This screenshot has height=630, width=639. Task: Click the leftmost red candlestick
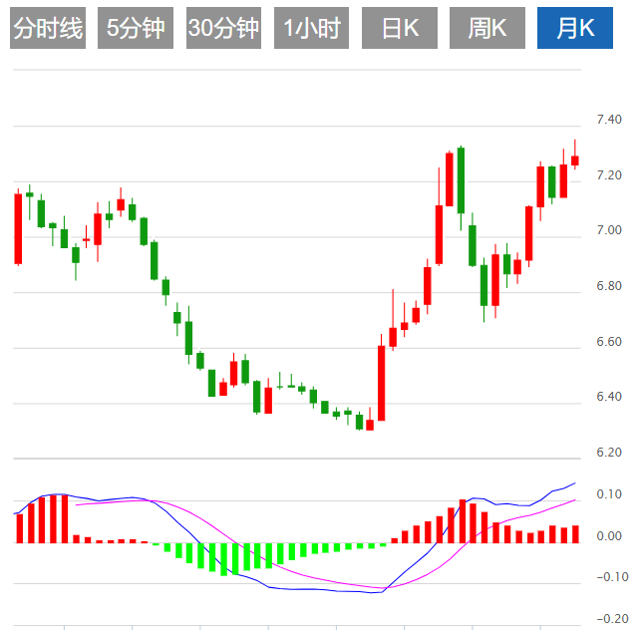point(18,228)
